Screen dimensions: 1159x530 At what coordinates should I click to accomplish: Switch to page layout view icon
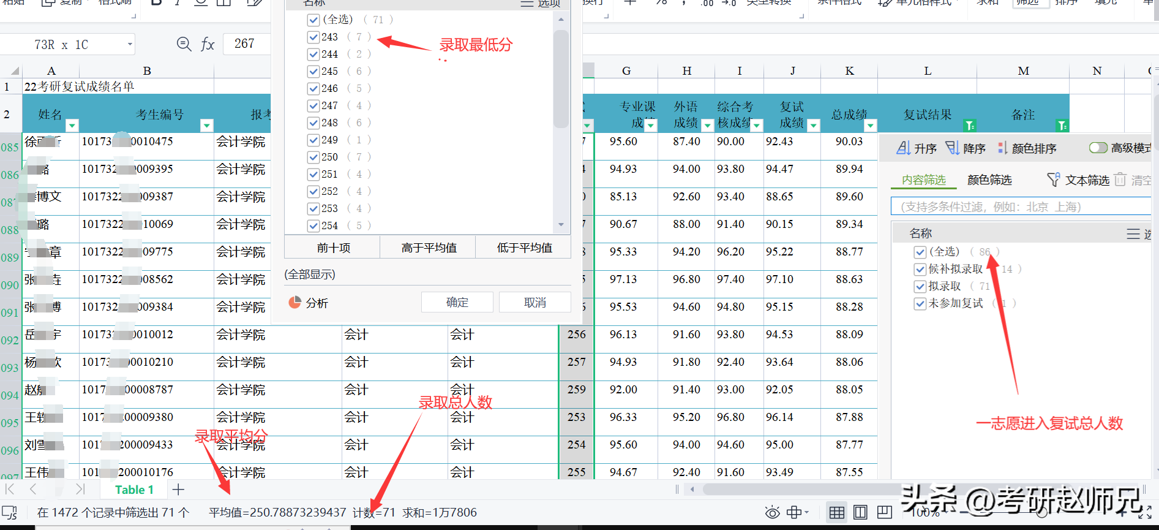(x=860, y=512)
